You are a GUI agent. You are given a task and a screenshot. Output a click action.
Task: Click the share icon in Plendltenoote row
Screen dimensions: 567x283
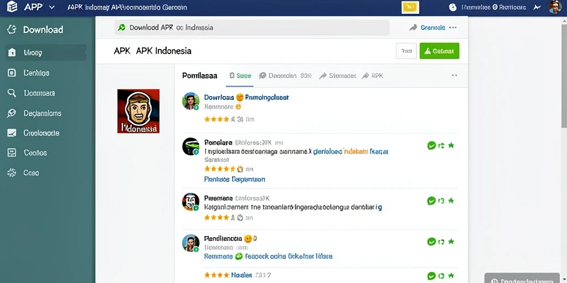pos(441,242)
